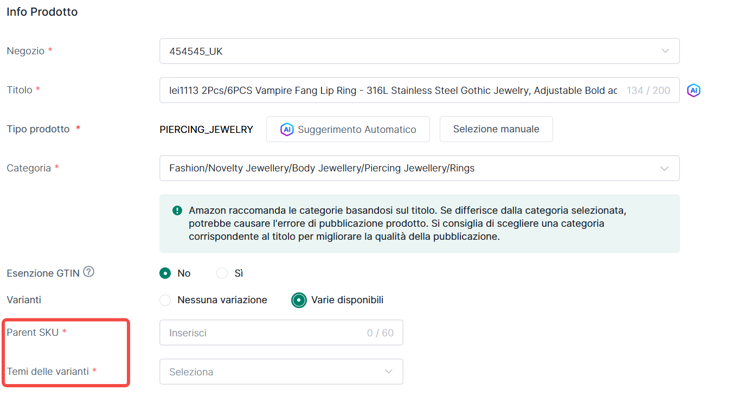Screen dimensions: 732x409
Task: Expand the Temi delle varianti dropdown
Action: point(281,372)
